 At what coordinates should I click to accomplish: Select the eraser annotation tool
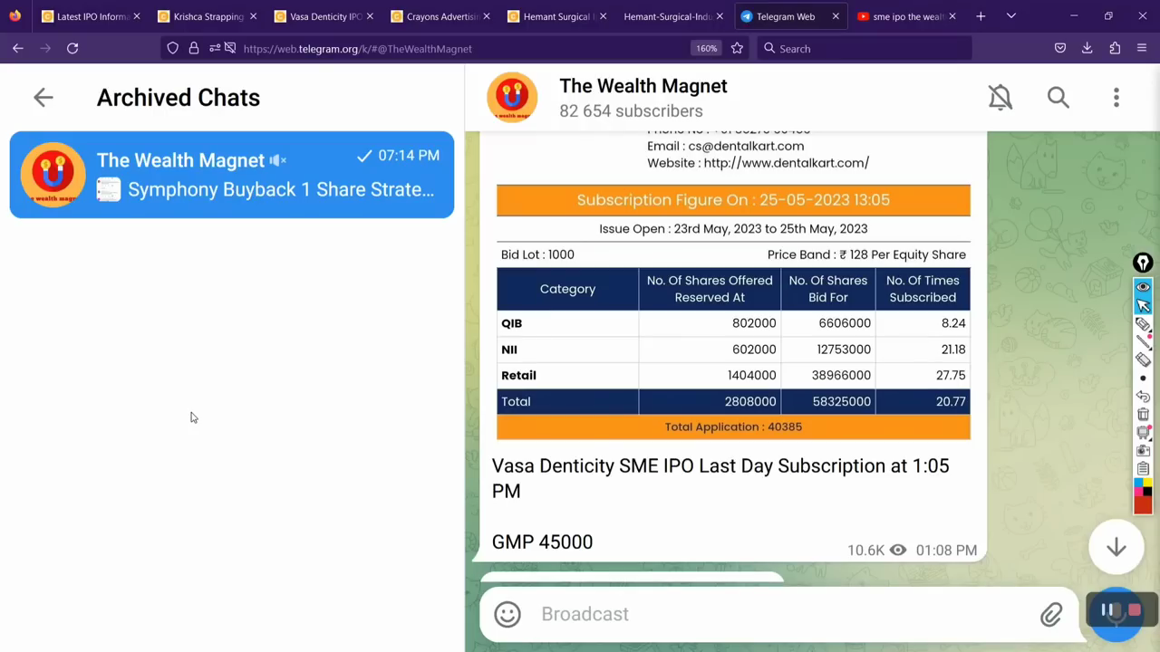click(x=1143, y=360)
